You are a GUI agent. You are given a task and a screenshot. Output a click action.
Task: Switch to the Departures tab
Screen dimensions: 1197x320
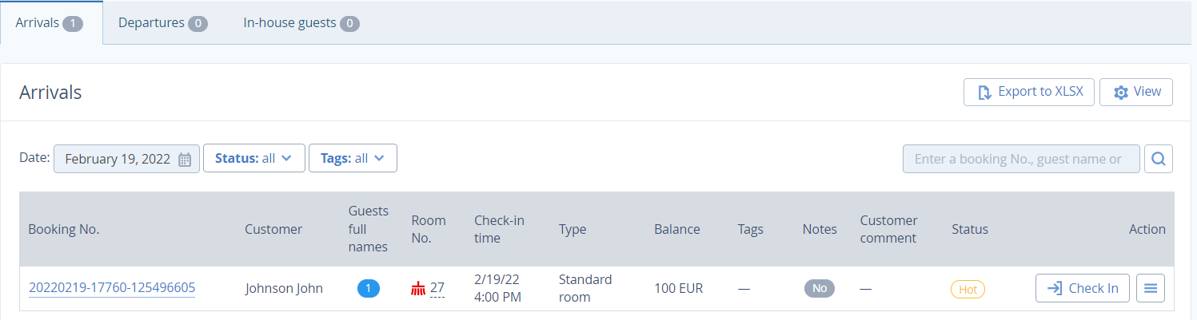(163, 22)
